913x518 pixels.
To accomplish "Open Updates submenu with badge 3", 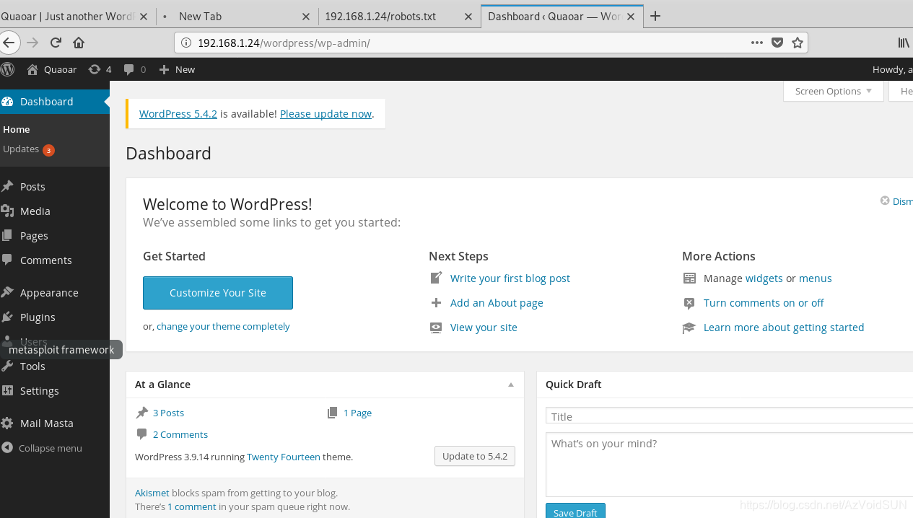I will coord(29,149).
